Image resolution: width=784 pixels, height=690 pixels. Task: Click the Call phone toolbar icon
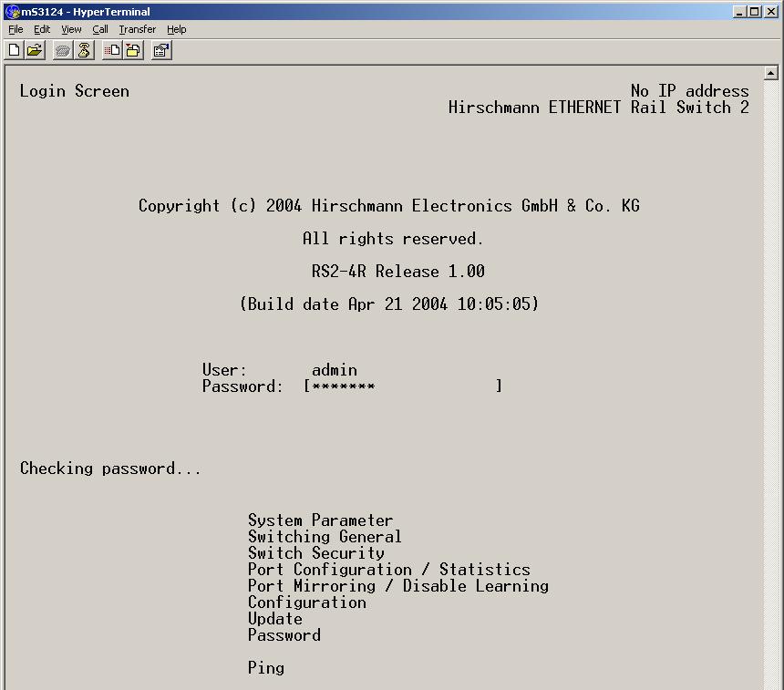[63, 51]
